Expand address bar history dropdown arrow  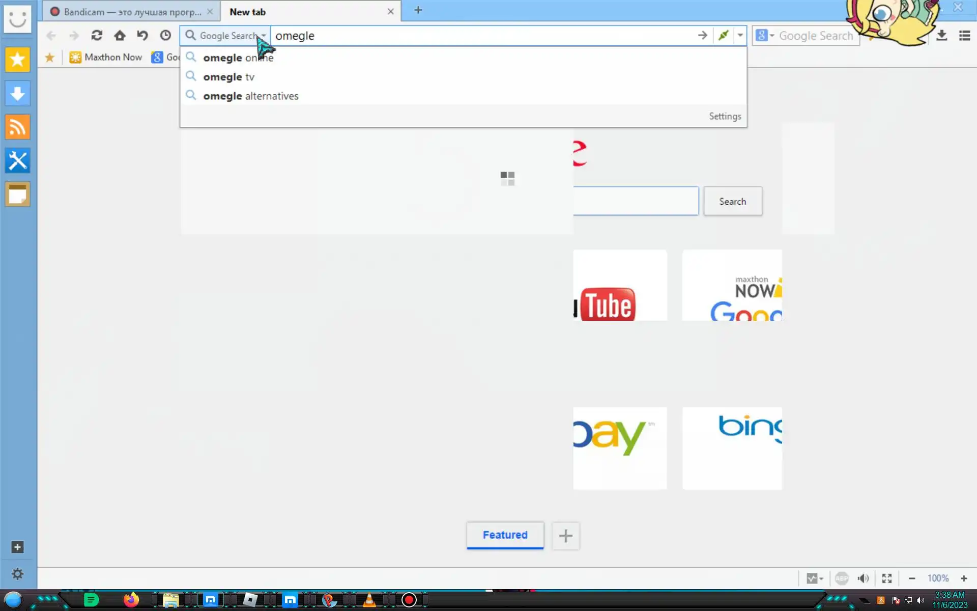point(740,36)
